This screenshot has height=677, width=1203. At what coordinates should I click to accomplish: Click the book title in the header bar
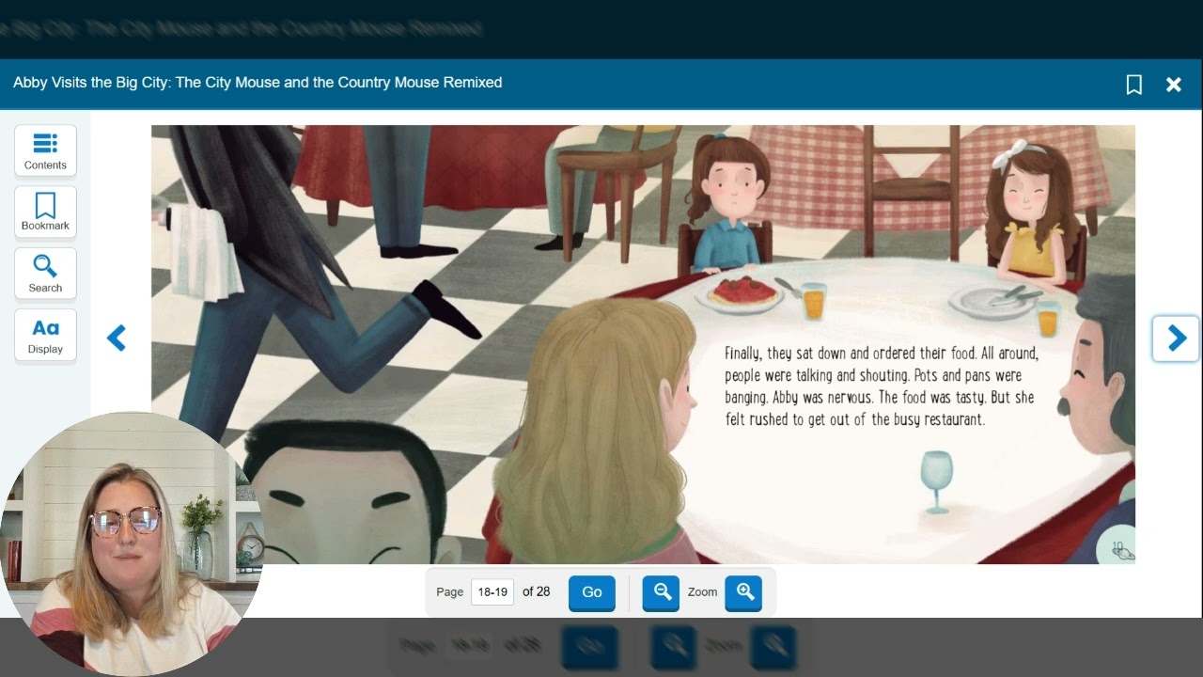coord(258,83)
